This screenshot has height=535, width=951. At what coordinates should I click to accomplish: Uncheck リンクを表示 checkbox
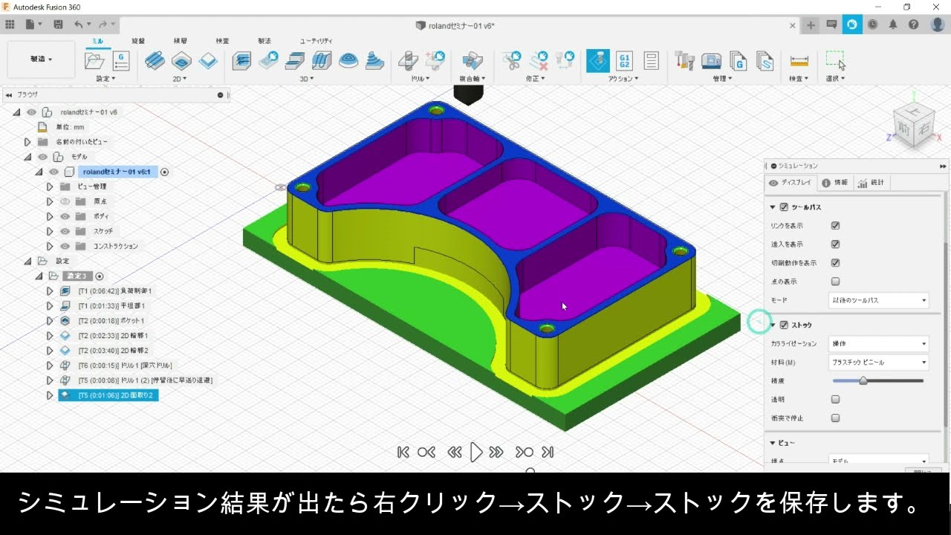point(835,226)
